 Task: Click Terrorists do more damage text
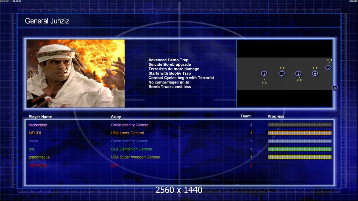[x=174, y=69]
